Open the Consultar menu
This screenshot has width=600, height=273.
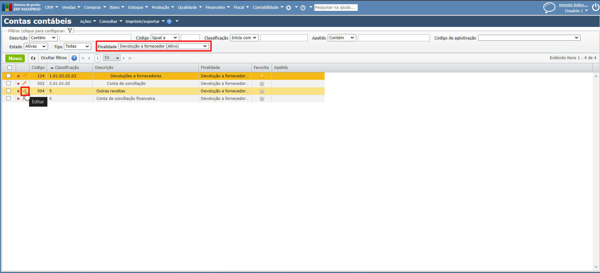coord(111,22)
